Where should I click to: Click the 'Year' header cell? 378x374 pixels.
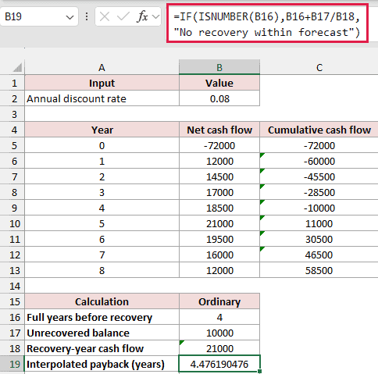[x=102, y=130]
